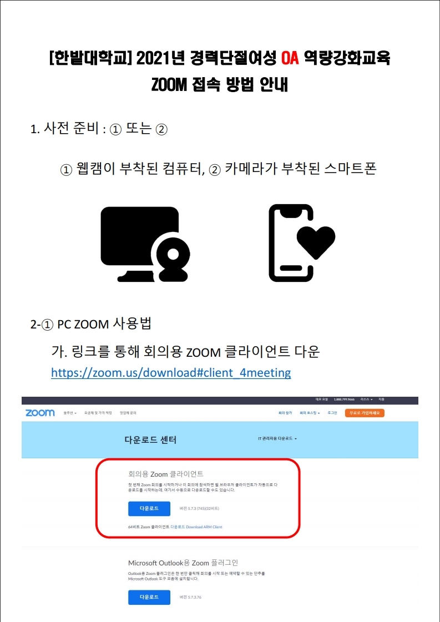Expand the IT 관리자용 다운로드 dropdown

click(x=277, y=439)
